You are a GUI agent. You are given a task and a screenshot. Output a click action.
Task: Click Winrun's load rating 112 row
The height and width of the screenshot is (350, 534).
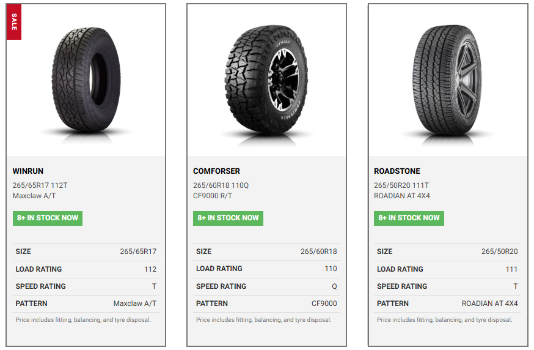tap(86, 269)
